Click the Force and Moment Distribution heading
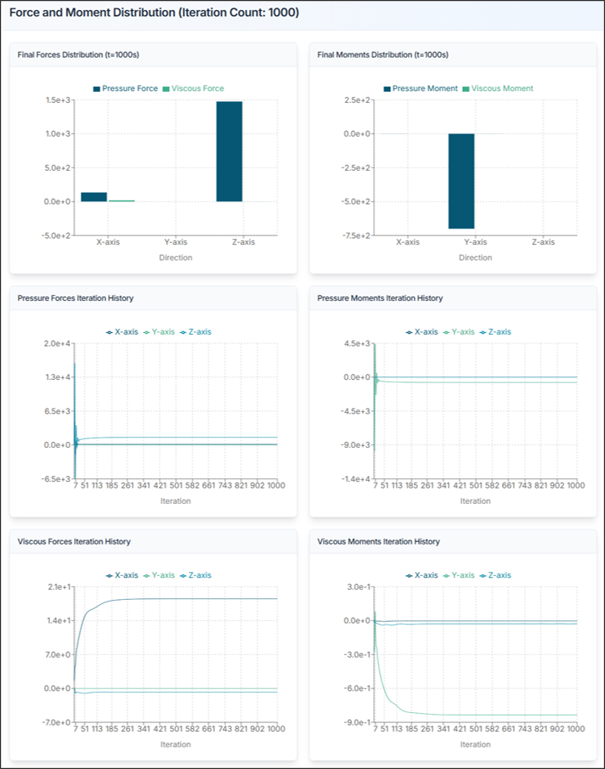605x769 pixels. (x=154, y=14)
